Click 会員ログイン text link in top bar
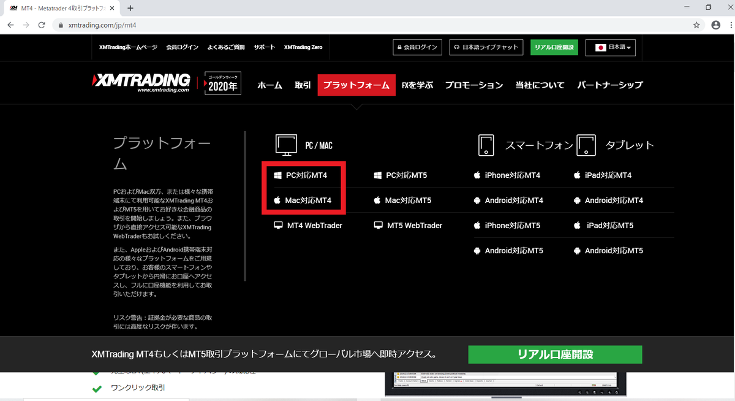The height and width of the screenshot is (401, 735). [182, 47]
